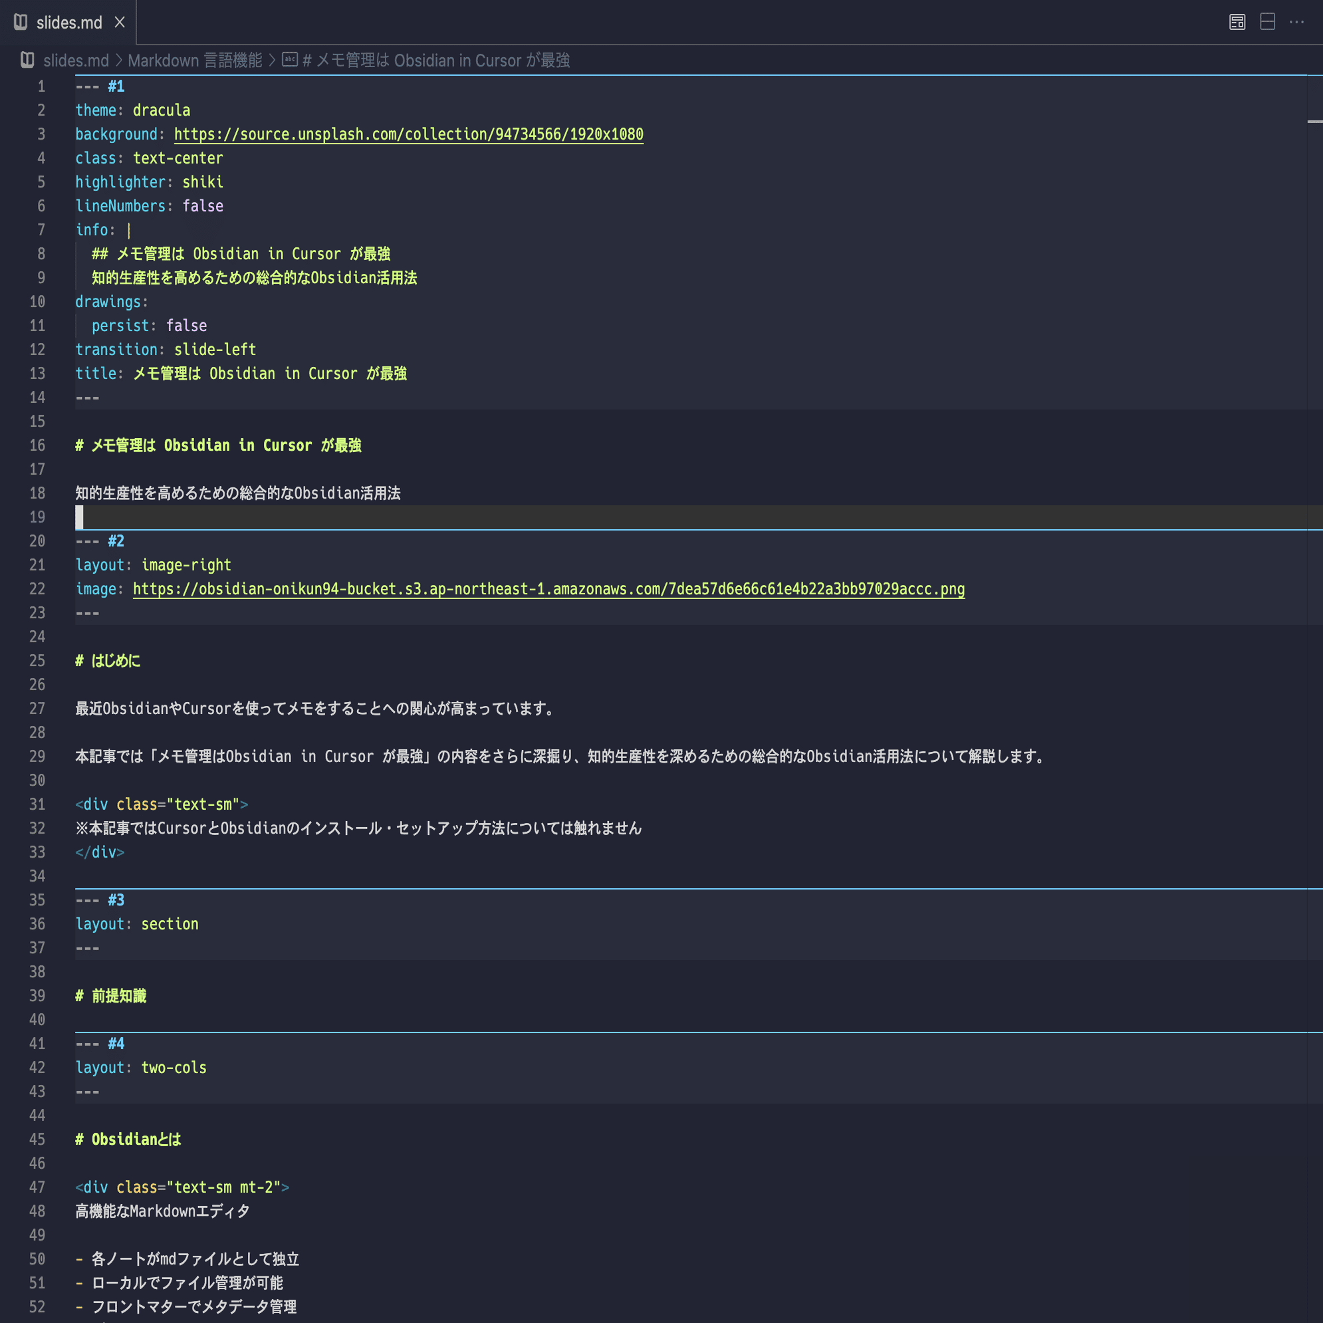This screenshot has width=1323, height=1323.
Task: Open the unsplash background URL link
Action: (x=408, y=134)
